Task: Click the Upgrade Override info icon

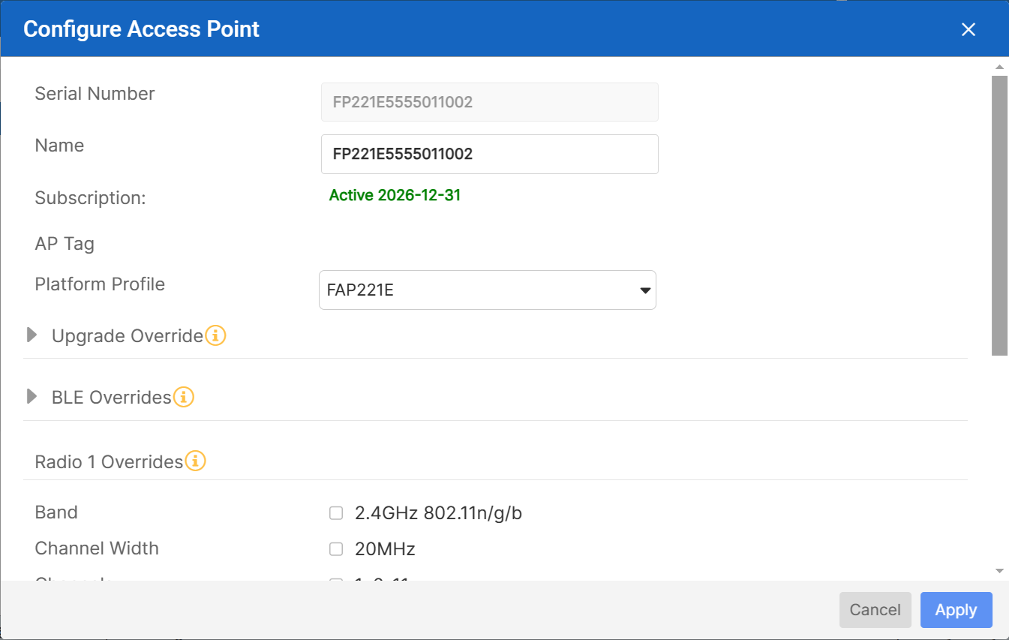Action: tap(215, 336)
